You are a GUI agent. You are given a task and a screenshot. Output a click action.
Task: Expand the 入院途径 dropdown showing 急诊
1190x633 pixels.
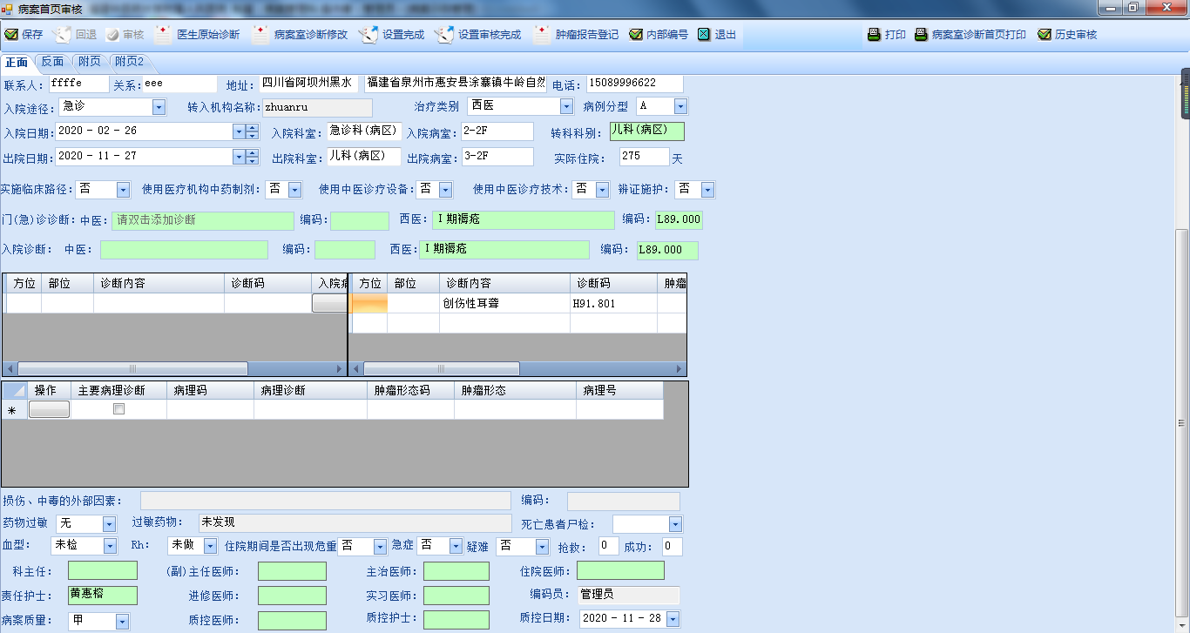point(159,107)
